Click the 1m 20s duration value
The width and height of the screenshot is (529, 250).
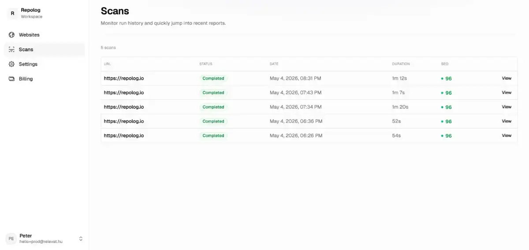[400, 107]
